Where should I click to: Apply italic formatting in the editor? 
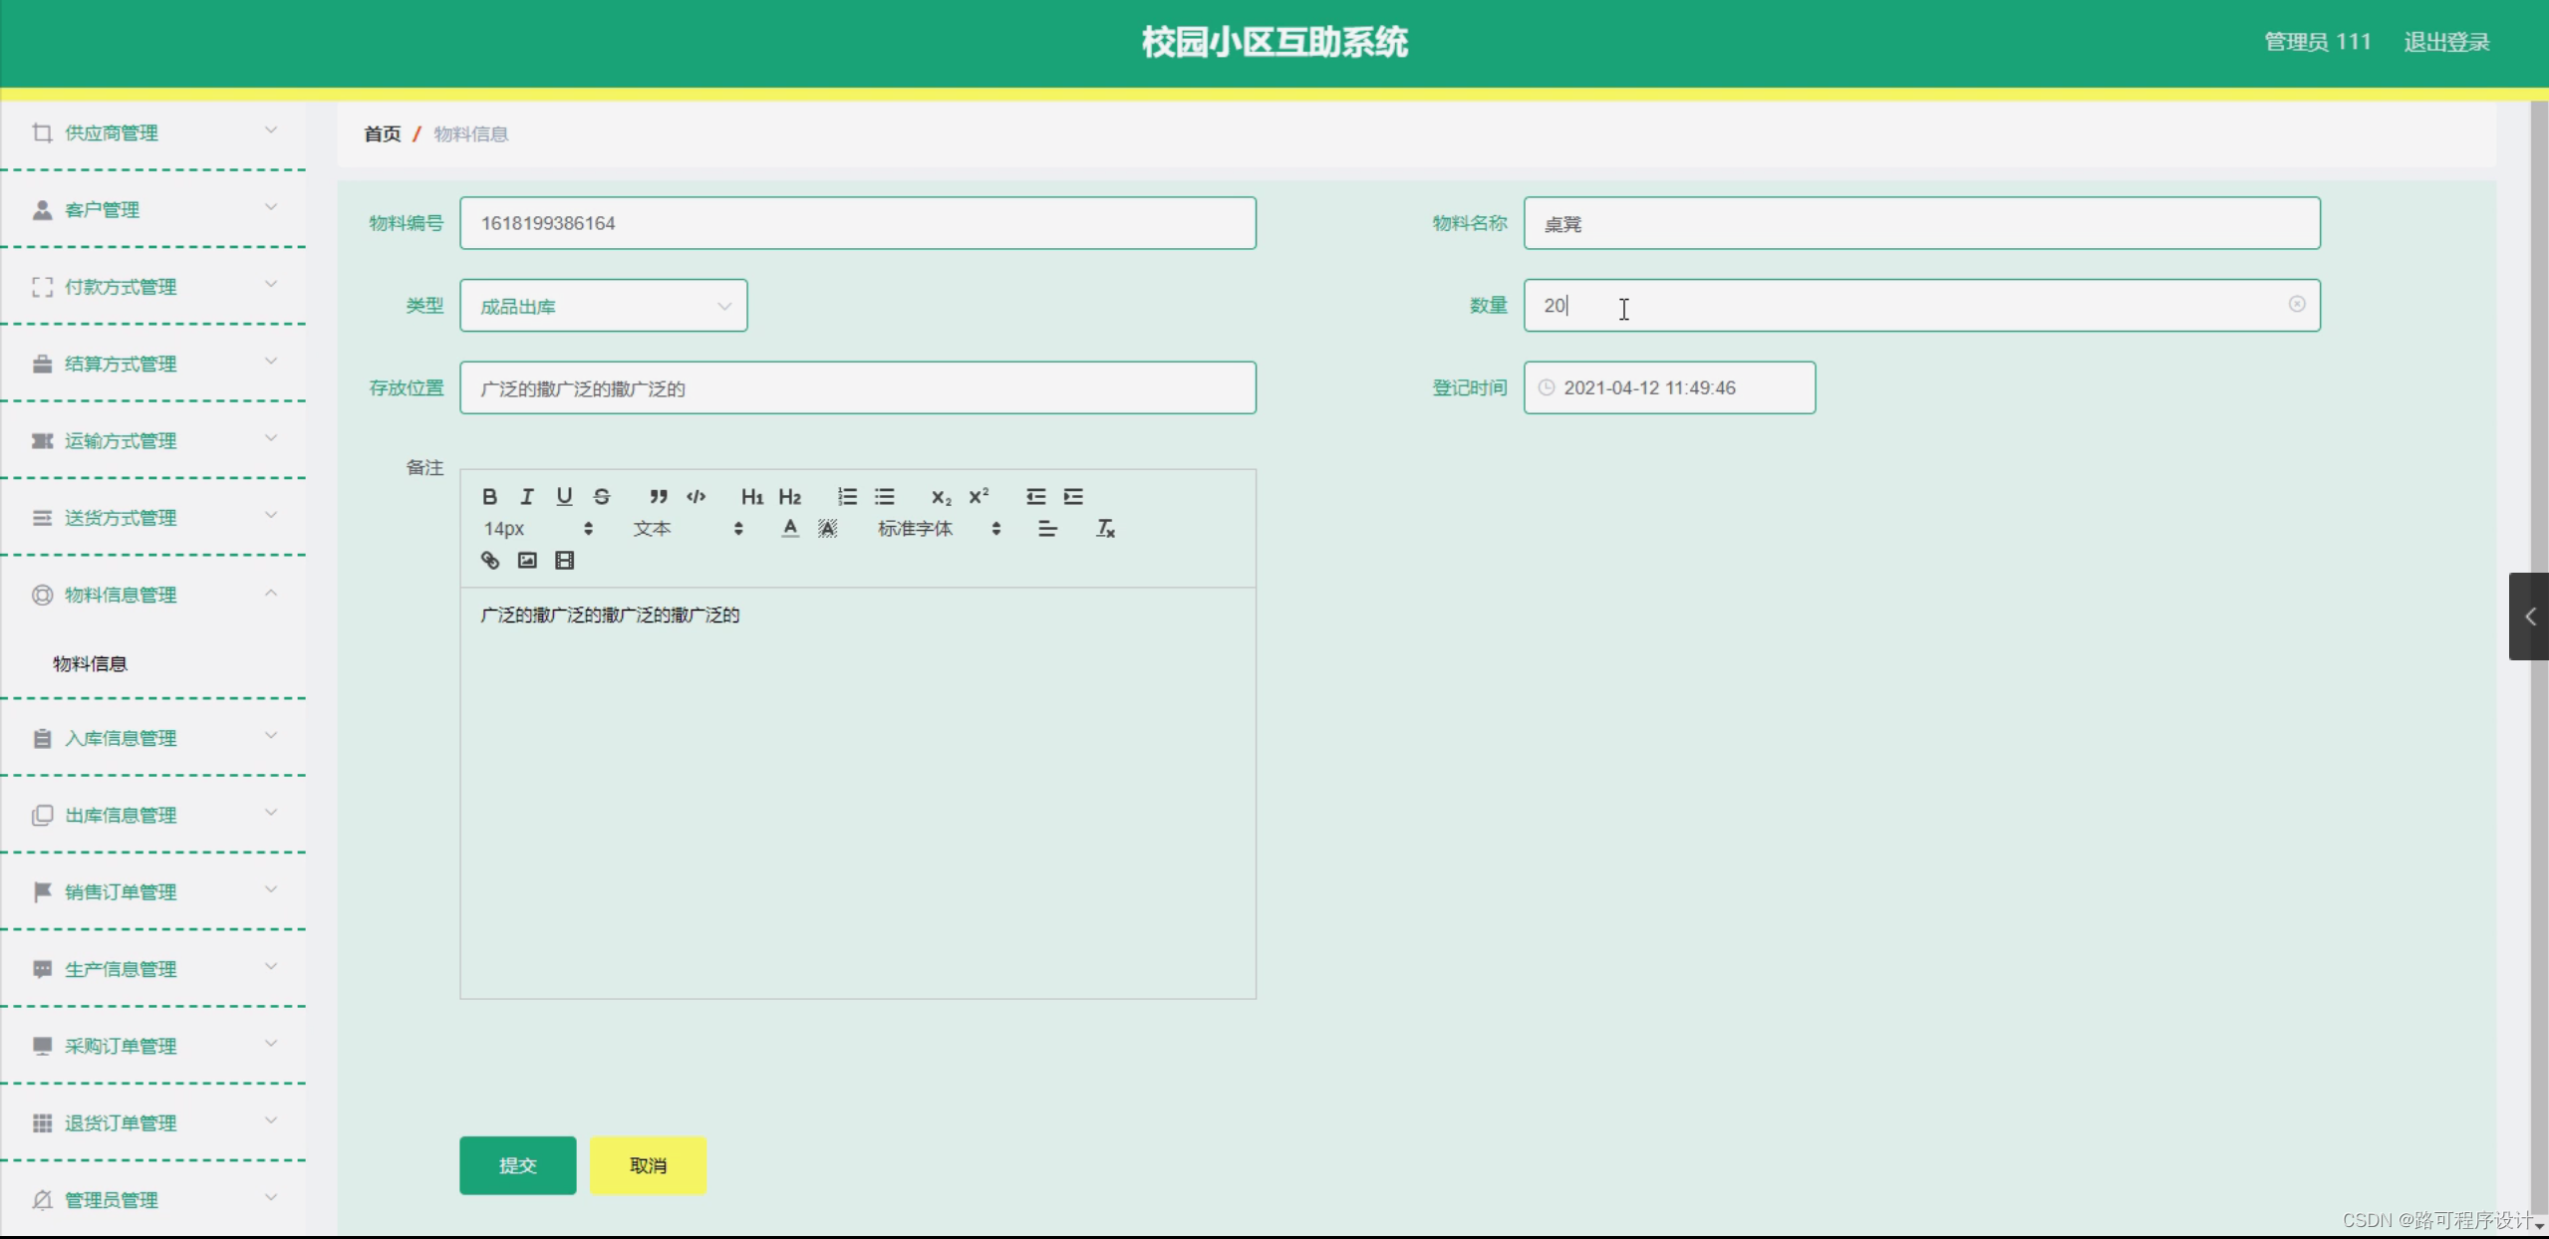tap(527, 496)
